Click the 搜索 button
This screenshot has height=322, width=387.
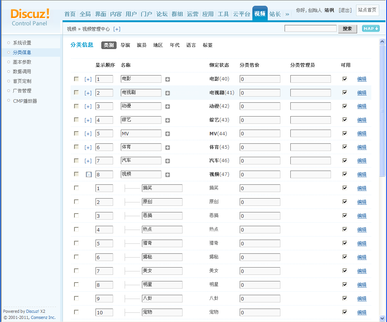tap(347, 29)
